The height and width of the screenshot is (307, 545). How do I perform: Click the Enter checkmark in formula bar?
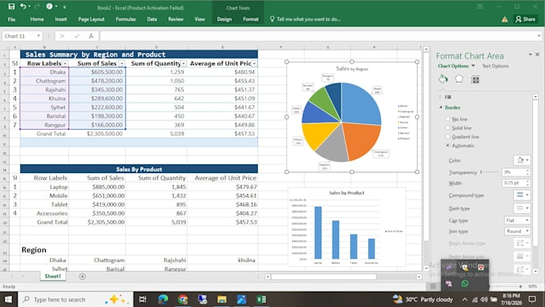[x=76, y=36]
